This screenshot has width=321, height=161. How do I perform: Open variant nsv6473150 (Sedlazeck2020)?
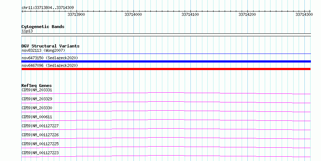[50, 58]
